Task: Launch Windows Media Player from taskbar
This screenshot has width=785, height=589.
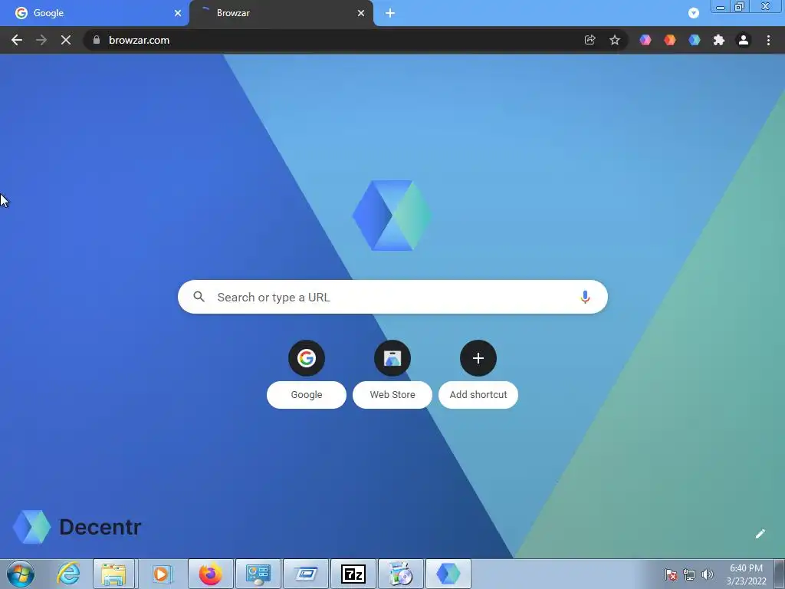Action: coord(161,574)
